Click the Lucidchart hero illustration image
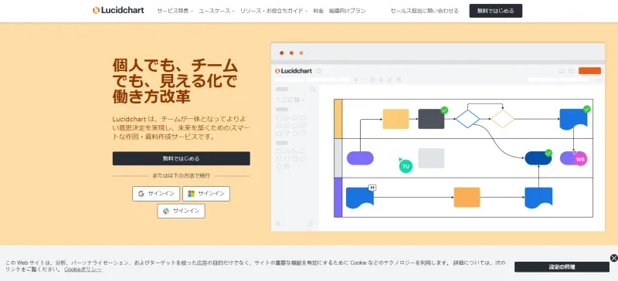This screenshot has width=618, height=281. tap(438, 137)
